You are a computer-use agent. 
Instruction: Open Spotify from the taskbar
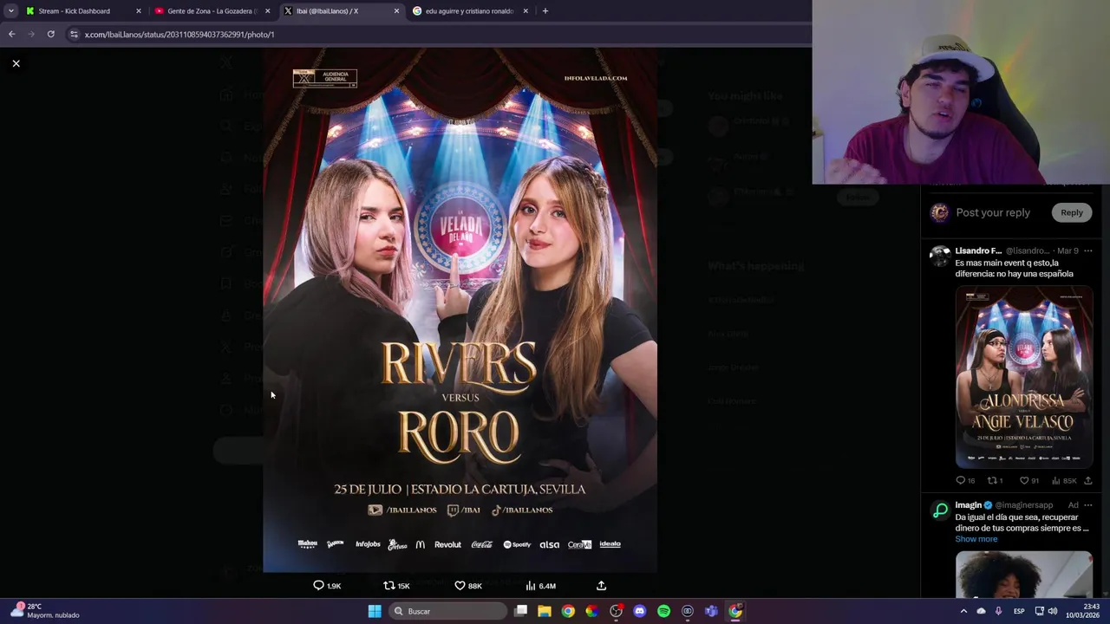pos(663,611)
